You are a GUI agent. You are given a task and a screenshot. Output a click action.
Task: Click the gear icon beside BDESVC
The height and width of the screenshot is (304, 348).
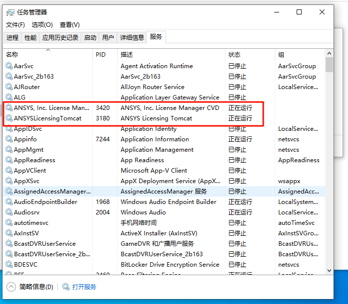tap(9, 264)
